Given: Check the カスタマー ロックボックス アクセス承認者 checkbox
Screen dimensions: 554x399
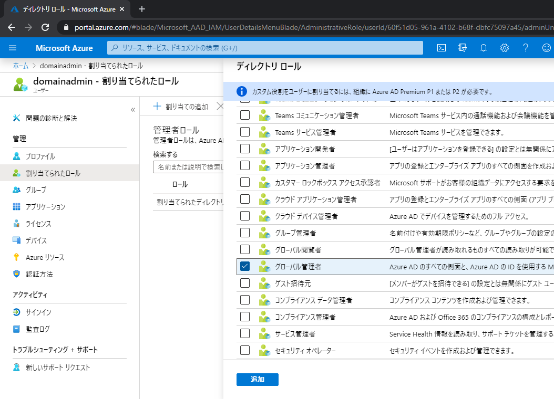Looking at the screenshot, I should [245, 182].
